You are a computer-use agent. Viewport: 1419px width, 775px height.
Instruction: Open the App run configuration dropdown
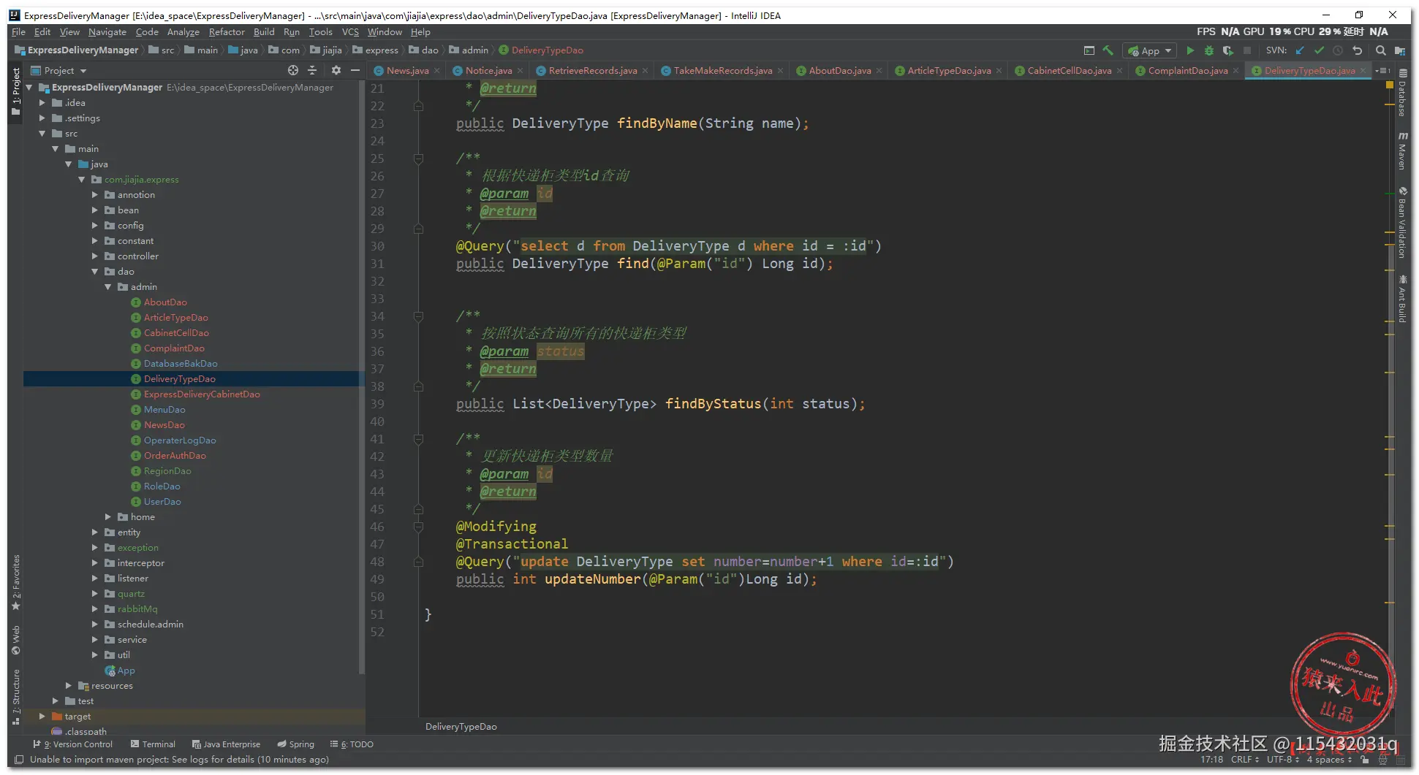coord(1150,50)
